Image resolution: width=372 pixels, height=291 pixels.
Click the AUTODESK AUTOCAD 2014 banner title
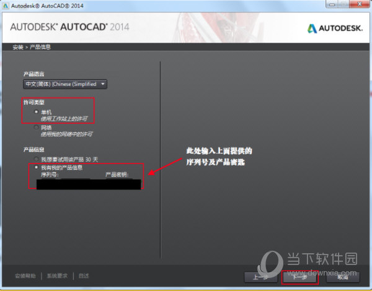[69, 27]
